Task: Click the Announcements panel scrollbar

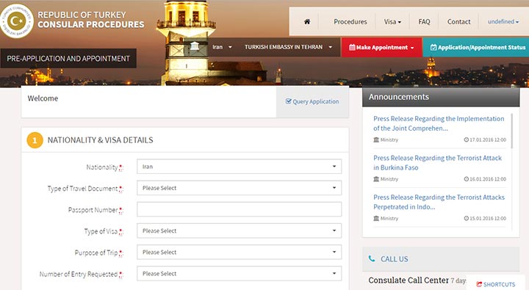Action: click(x=512, y=131)
